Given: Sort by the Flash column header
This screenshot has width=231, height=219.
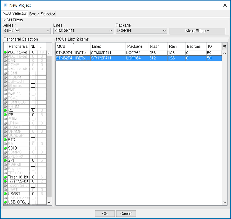Looking at the screenshot, I should click(158, 46).
